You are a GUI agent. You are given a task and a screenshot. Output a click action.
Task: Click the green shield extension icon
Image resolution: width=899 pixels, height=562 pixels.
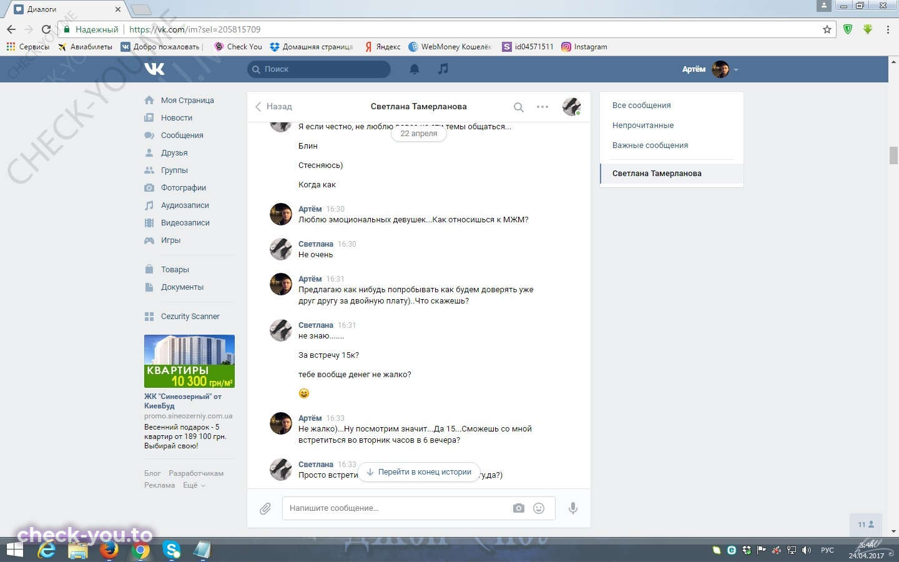point(848,29)
